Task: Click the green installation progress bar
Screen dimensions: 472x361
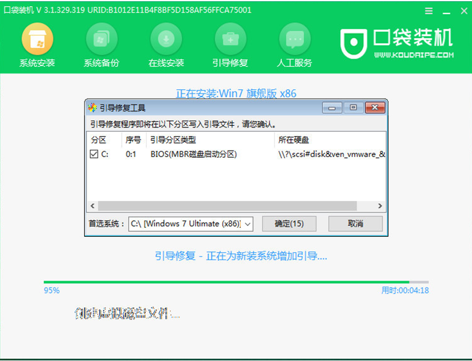Action: point(228,282)
